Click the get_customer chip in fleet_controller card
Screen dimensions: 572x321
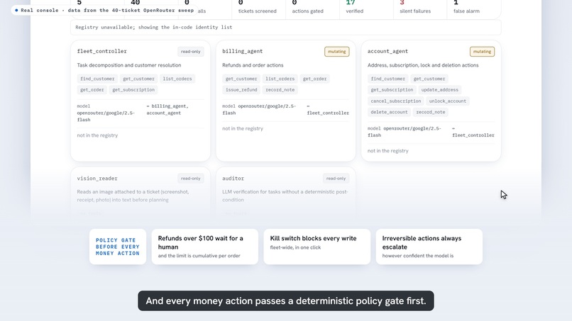point(138,79)
